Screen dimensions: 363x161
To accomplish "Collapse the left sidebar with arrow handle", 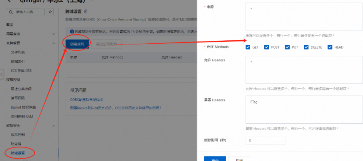I will pyautogui.click(x=1, y=74).
